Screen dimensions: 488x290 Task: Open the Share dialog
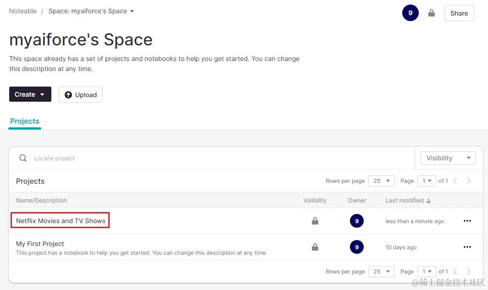(x=459, y=13)
